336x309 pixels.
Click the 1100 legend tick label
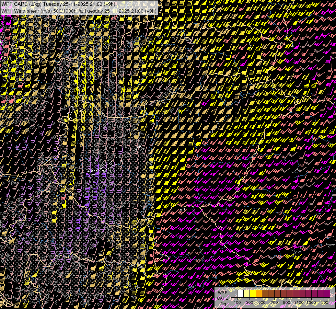point(299,302)
